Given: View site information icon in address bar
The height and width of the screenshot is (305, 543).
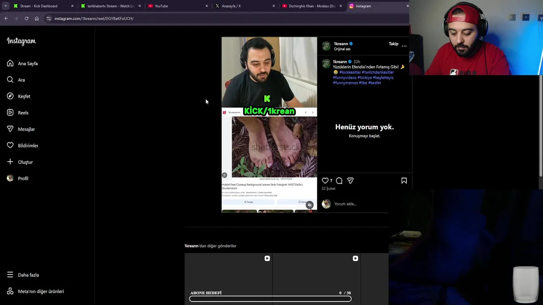Looking at the screenshot, I should (x=49, y=19).
